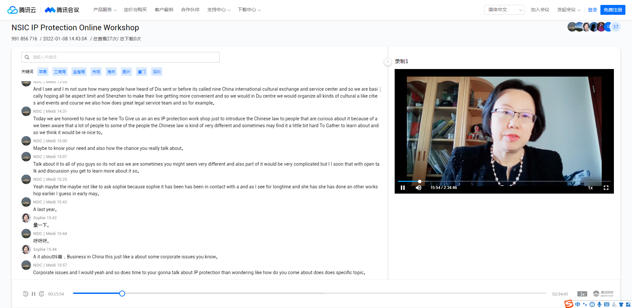632x308 pixels.
Task: Click transcript line 'Maybe to know your need'
Action: click(108, 148)
